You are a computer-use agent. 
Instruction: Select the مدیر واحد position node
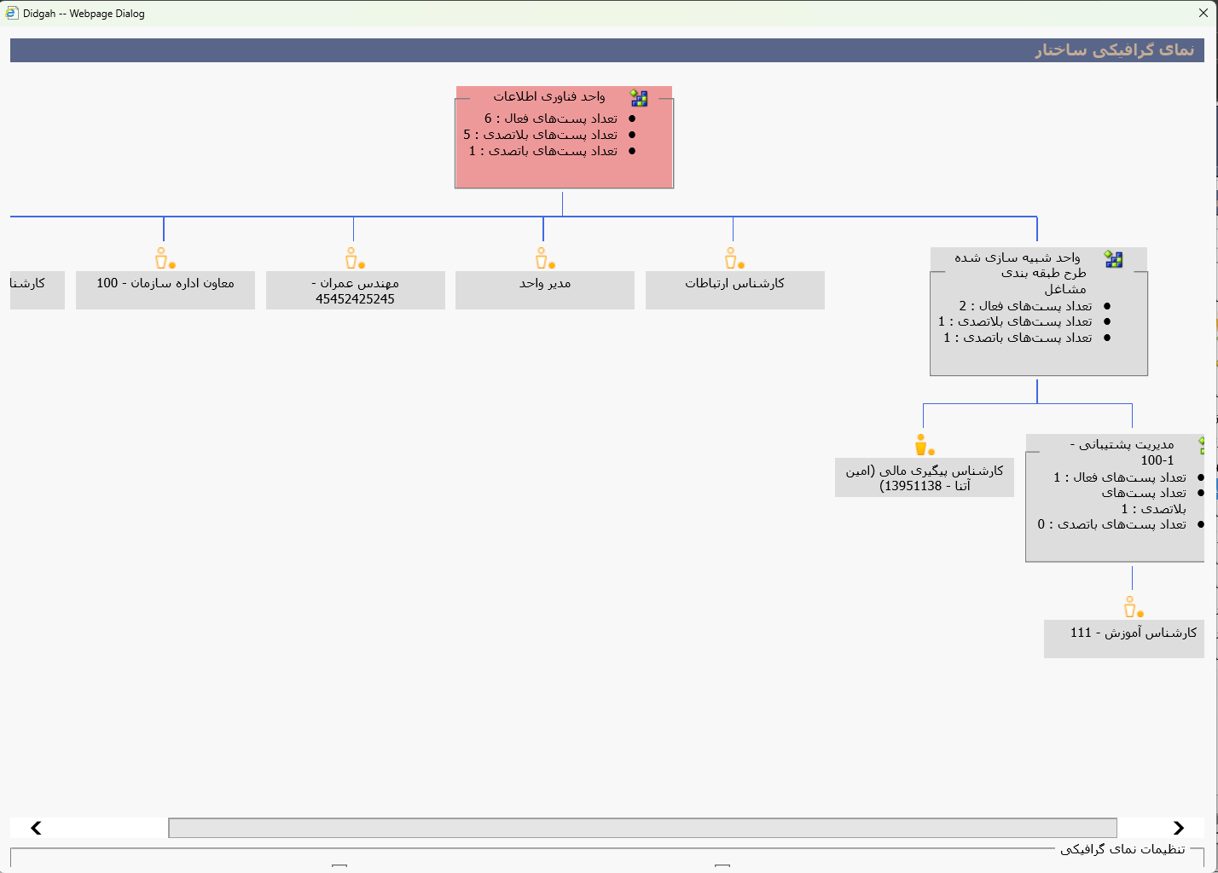coord(544,290)
